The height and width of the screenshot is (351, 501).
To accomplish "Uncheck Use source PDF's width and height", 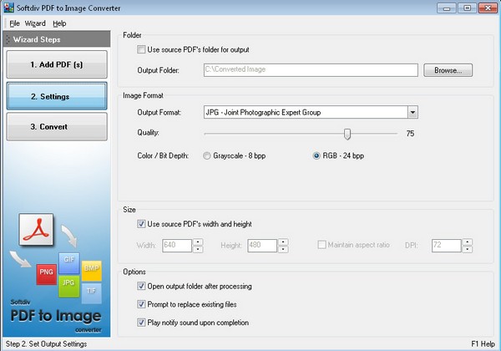I will pos(141,224).
